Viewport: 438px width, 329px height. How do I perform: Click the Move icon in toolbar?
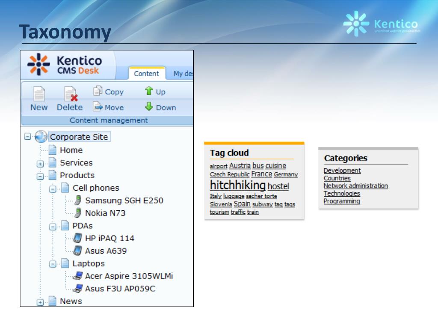click(x=98, y=107)
